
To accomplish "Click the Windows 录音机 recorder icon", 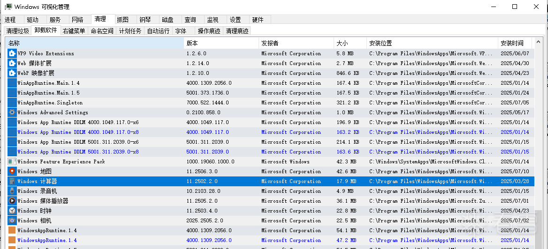I will pyautogui.click(x=12, y=191).
